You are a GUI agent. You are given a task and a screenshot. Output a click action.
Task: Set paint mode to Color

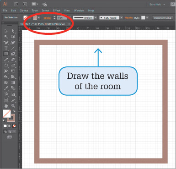coord(5,126)
